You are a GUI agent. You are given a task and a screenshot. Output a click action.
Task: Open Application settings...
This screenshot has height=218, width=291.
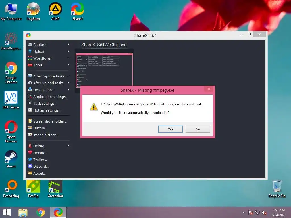pos(49,97)
